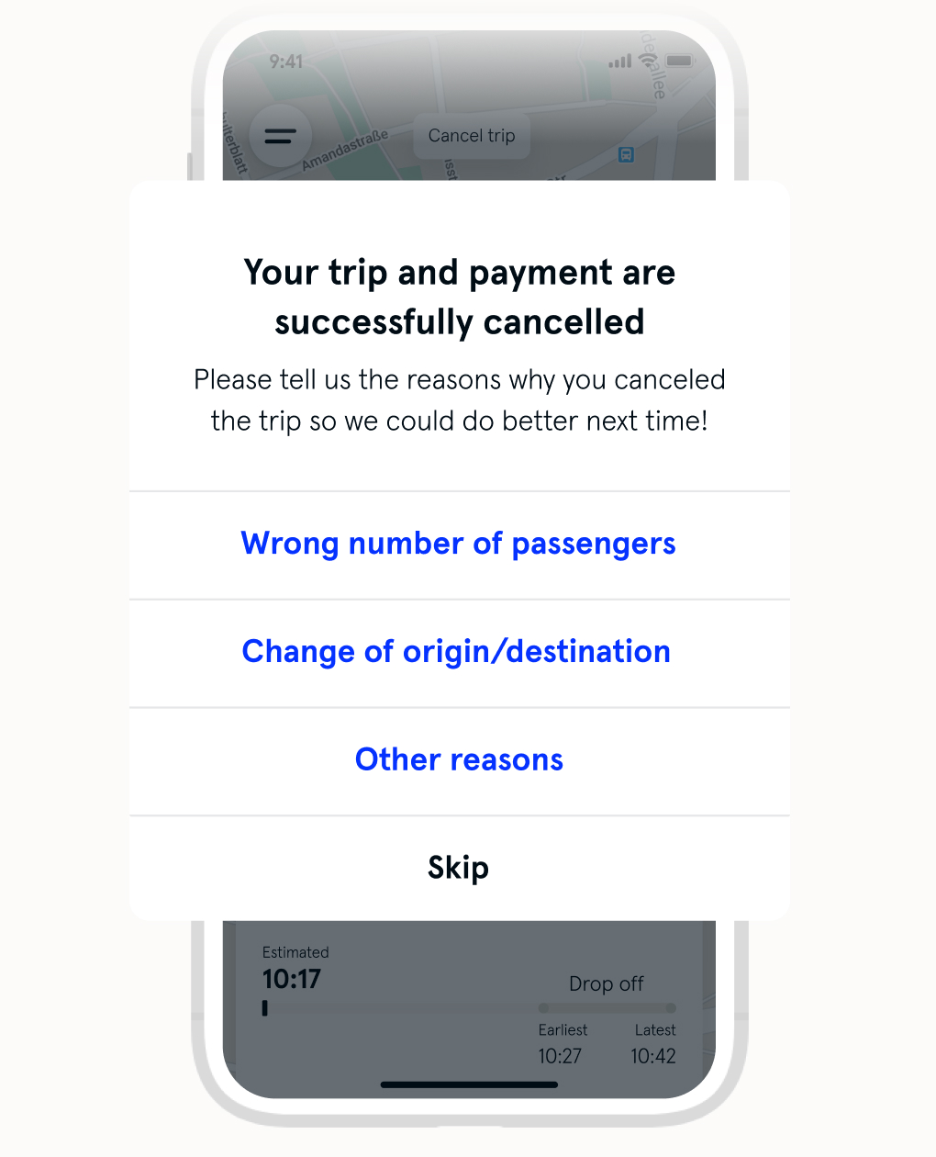Tap the 9:41 clock in status bar
This screenshot has width=936, height=1157.
[285, 62]
